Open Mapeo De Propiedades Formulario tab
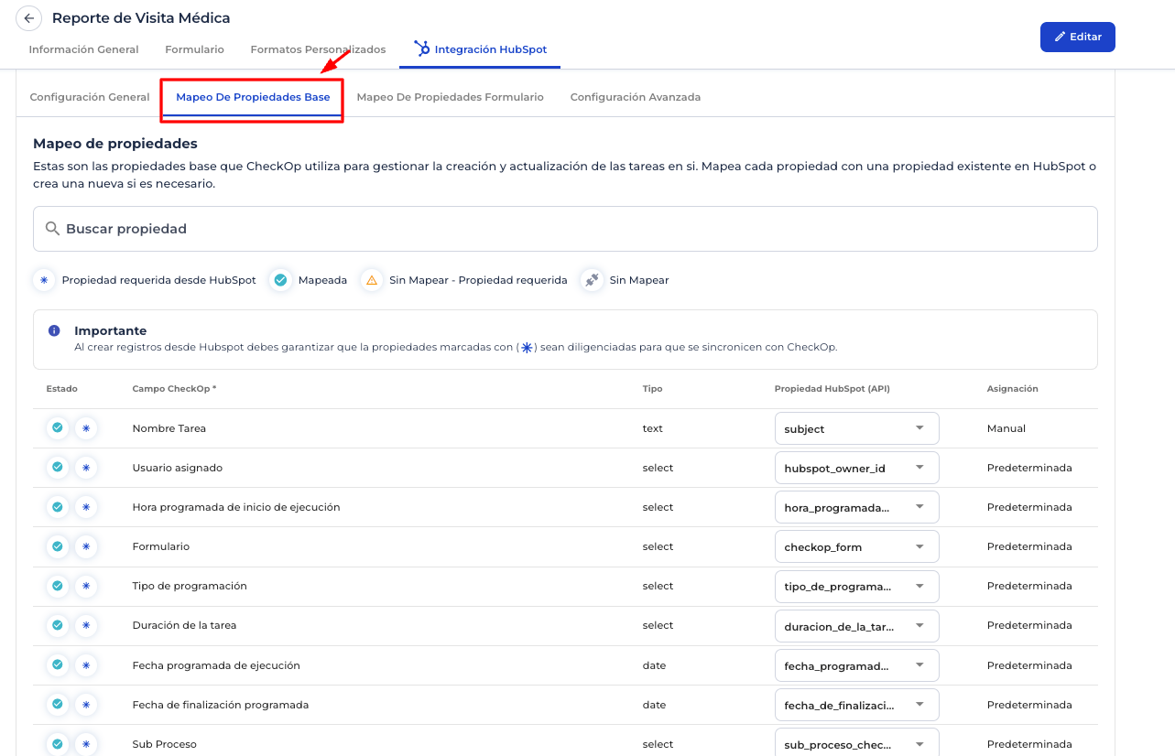 [450, 97]
